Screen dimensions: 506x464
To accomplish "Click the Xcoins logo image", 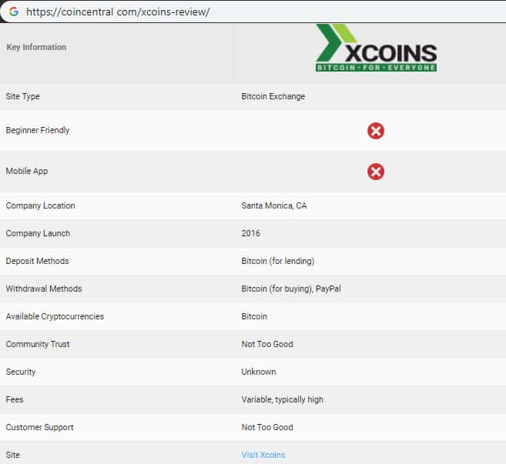I will [376, 48].
